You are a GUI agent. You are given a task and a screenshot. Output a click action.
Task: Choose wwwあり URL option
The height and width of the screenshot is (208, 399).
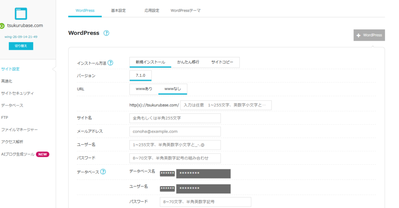pos(144,89)
